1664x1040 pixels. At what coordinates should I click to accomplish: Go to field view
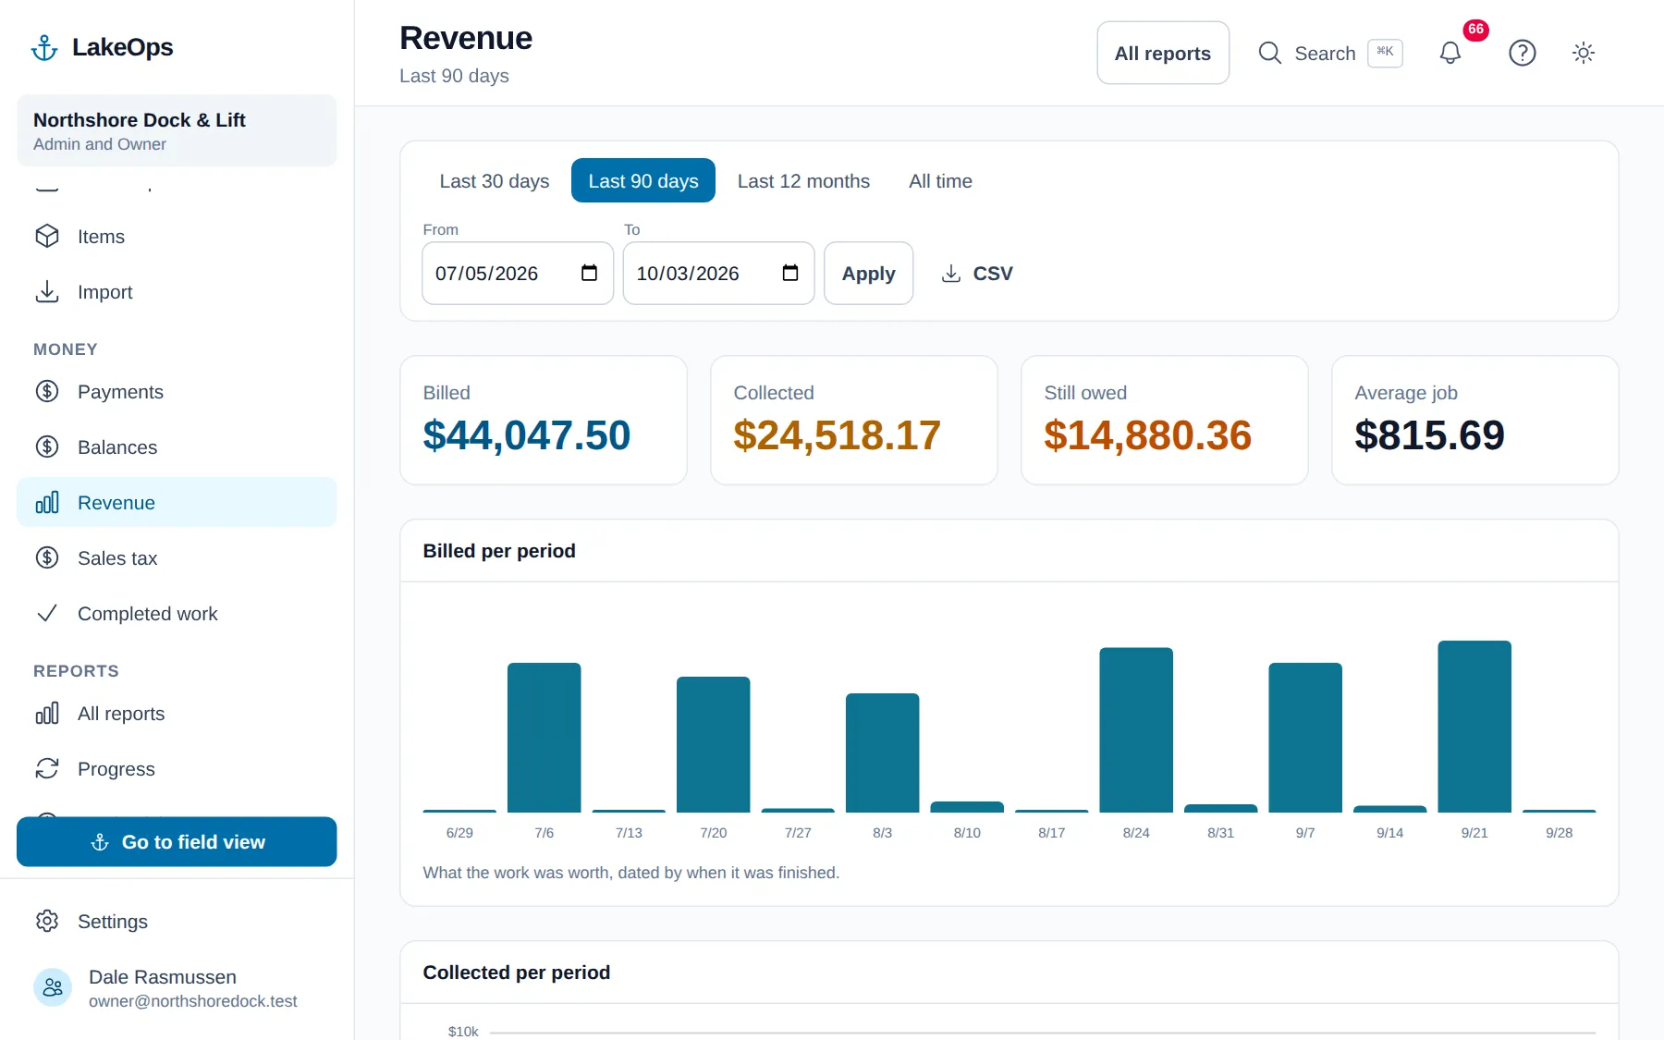177,842
